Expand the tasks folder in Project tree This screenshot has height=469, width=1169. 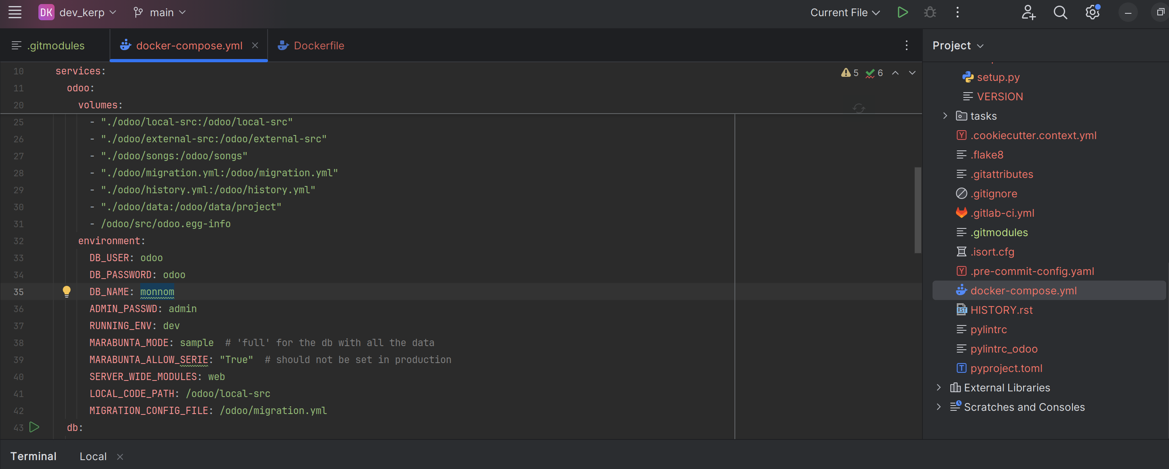pyautogui.click(x=945, y=116)
